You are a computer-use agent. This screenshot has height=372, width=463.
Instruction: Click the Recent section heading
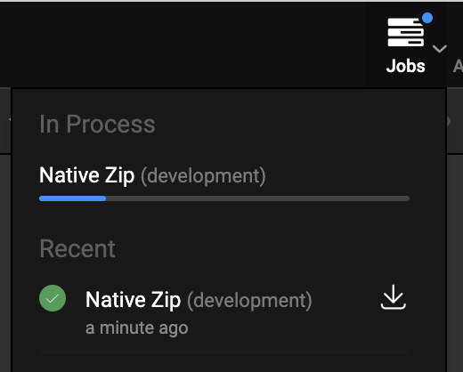coord(77,248)
